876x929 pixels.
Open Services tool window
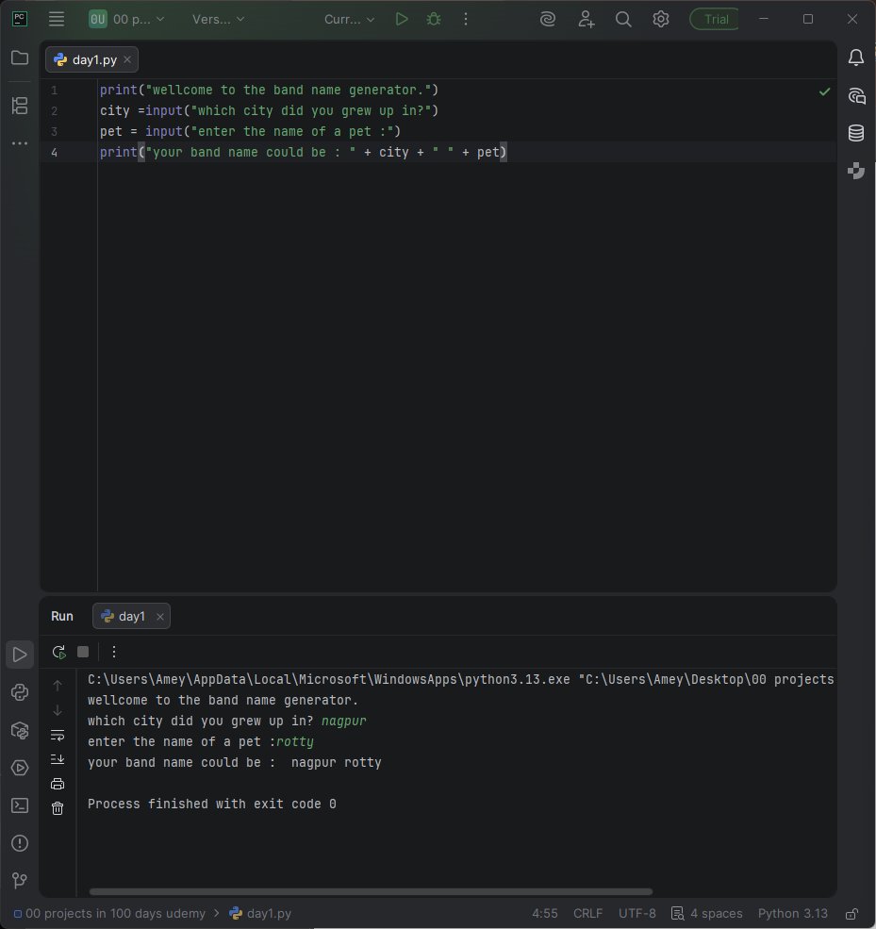pos(20,768)
